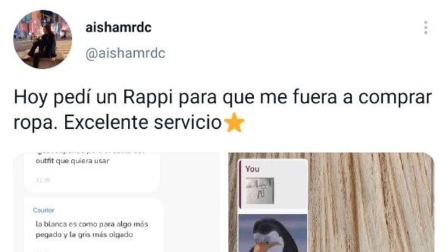This screenshot has height=252, width=448.
Task: Click the 'Excelente servicio' text
Action: tap(143, 122)
